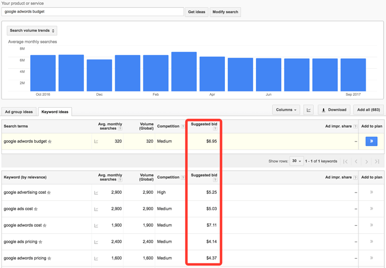Star the google adwords cost keyword
Screen dimensions: 386x268
coord(45,226)
